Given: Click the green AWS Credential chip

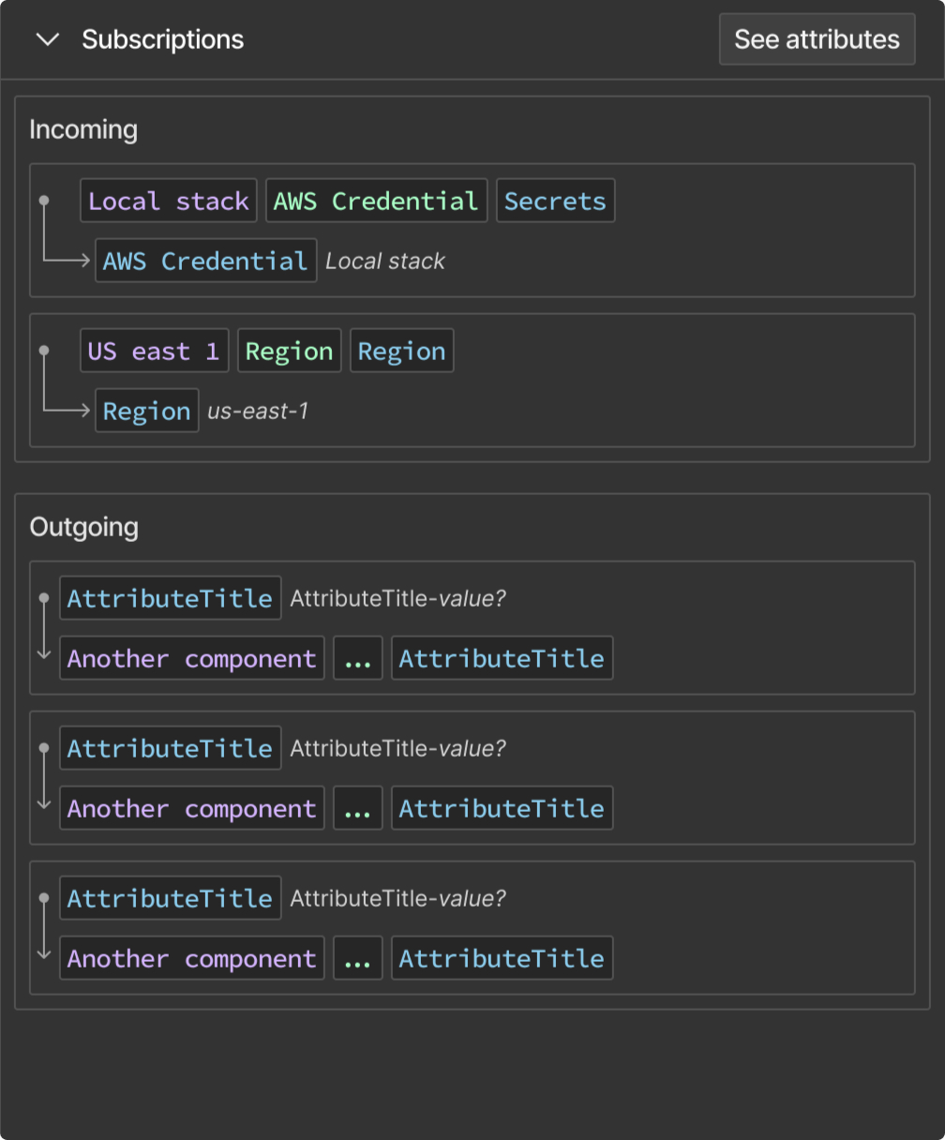Looking at the screenshot, I should pyautogui.click(x=376, y=201).
